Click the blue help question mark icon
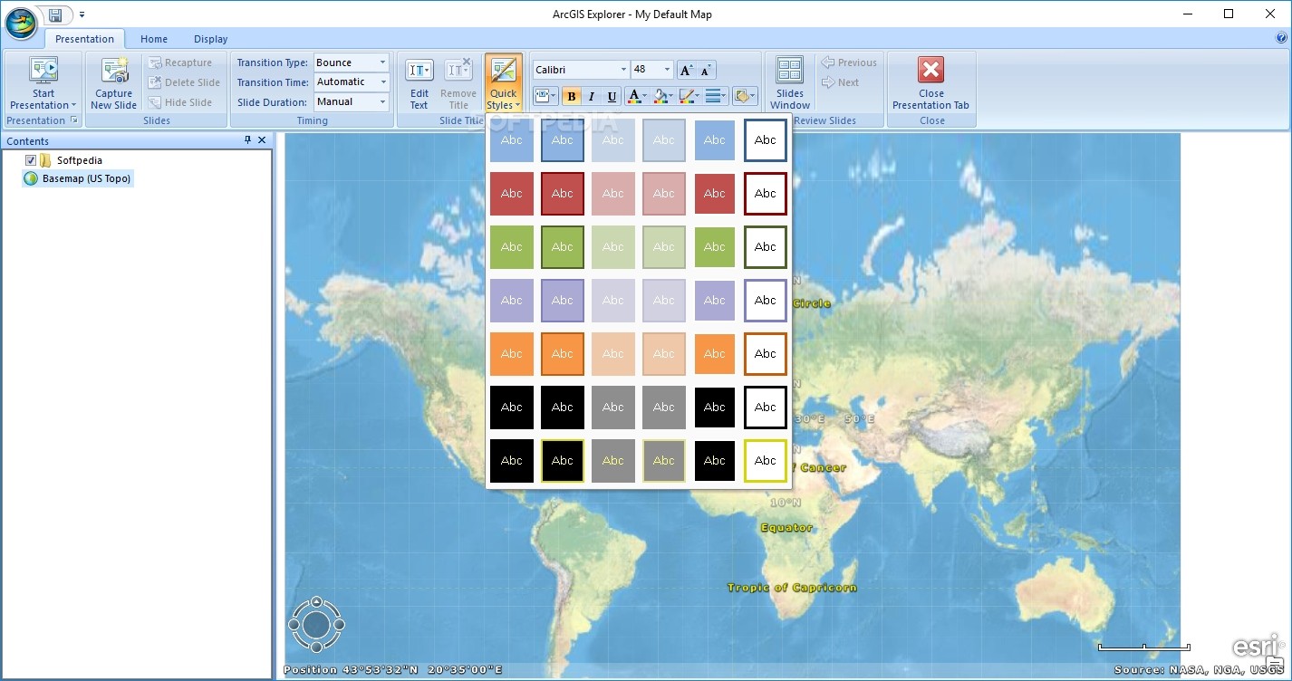The width and height of the screenshot is (1292, 681). 1280,38
